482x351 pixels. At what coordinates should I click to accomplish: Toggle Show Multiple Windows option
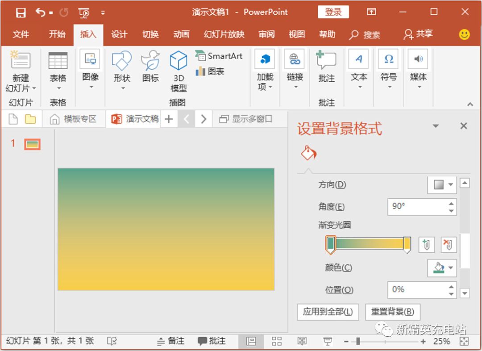coord(246,119)
